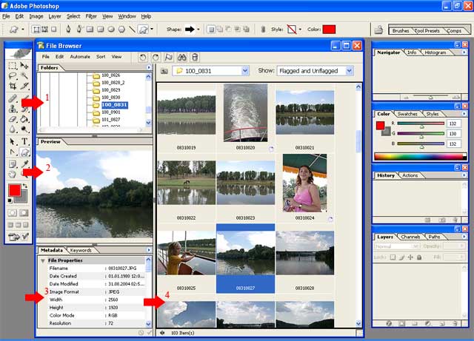Image resolution: width=474 pixels, height=341 pixels.
Task: Open tool preset picker dropdown arrow
Action: pos(23,30)
